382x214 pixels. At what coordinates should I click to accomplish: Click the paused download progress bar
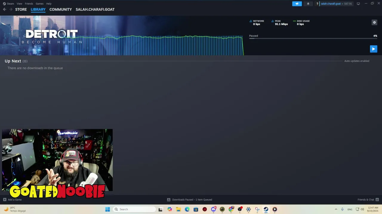click(x=313, y=38)
